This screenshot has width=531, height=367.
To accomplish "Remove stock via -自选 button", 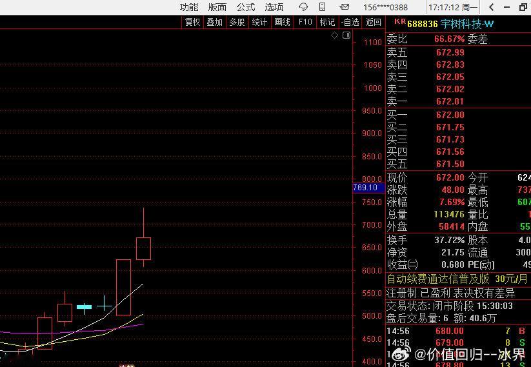I will click(x=350, y=23).
